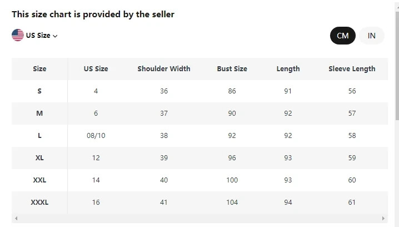Select the Sleeve Length column header
The height and width of the screenshot is (227, 399).
point(352,69)
